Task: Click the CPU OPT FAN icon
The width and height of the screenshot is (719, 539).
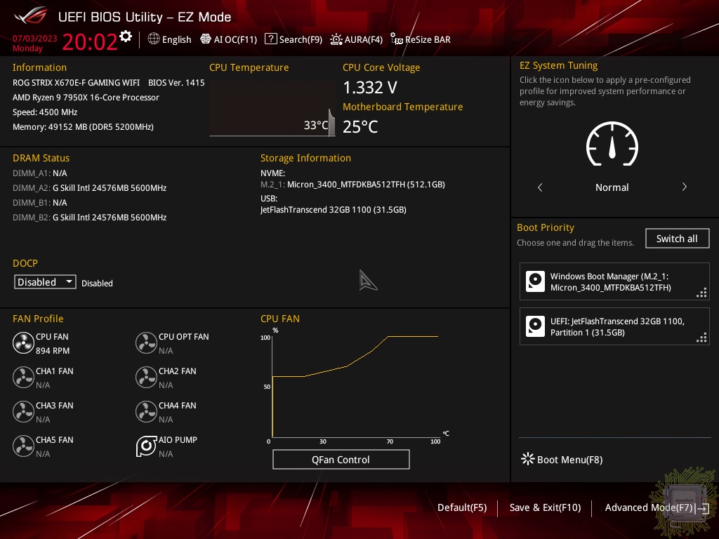Action: click(146, 343)
